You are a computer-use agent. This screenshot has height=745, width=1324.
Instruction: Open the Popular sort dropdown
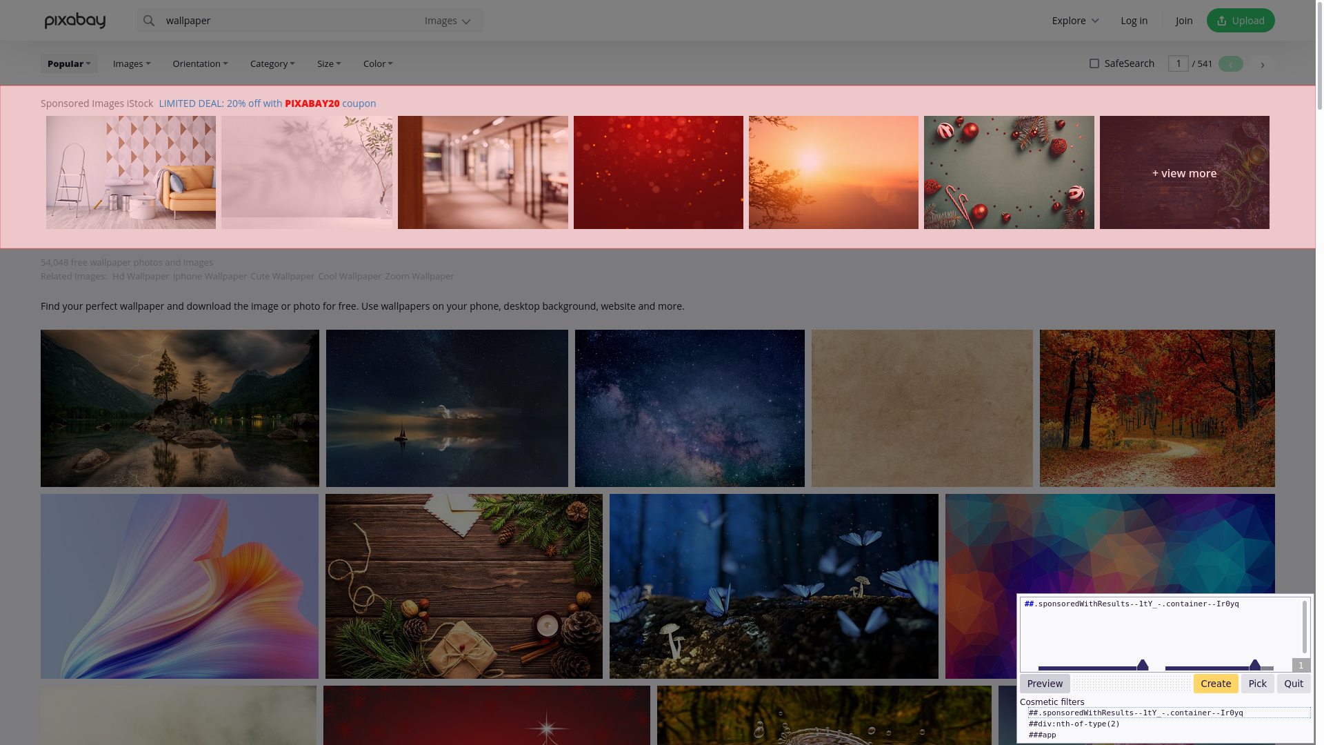click(x=68, y=63)
